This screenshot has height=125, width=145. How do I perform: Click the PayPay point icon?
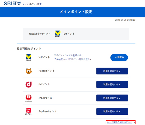(x=28, y=111)
